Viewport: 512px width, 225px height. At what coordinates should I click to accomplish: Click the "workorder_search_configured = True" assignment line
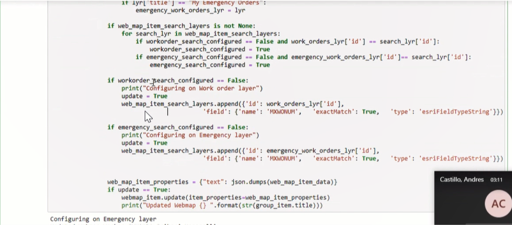point(210,49)
